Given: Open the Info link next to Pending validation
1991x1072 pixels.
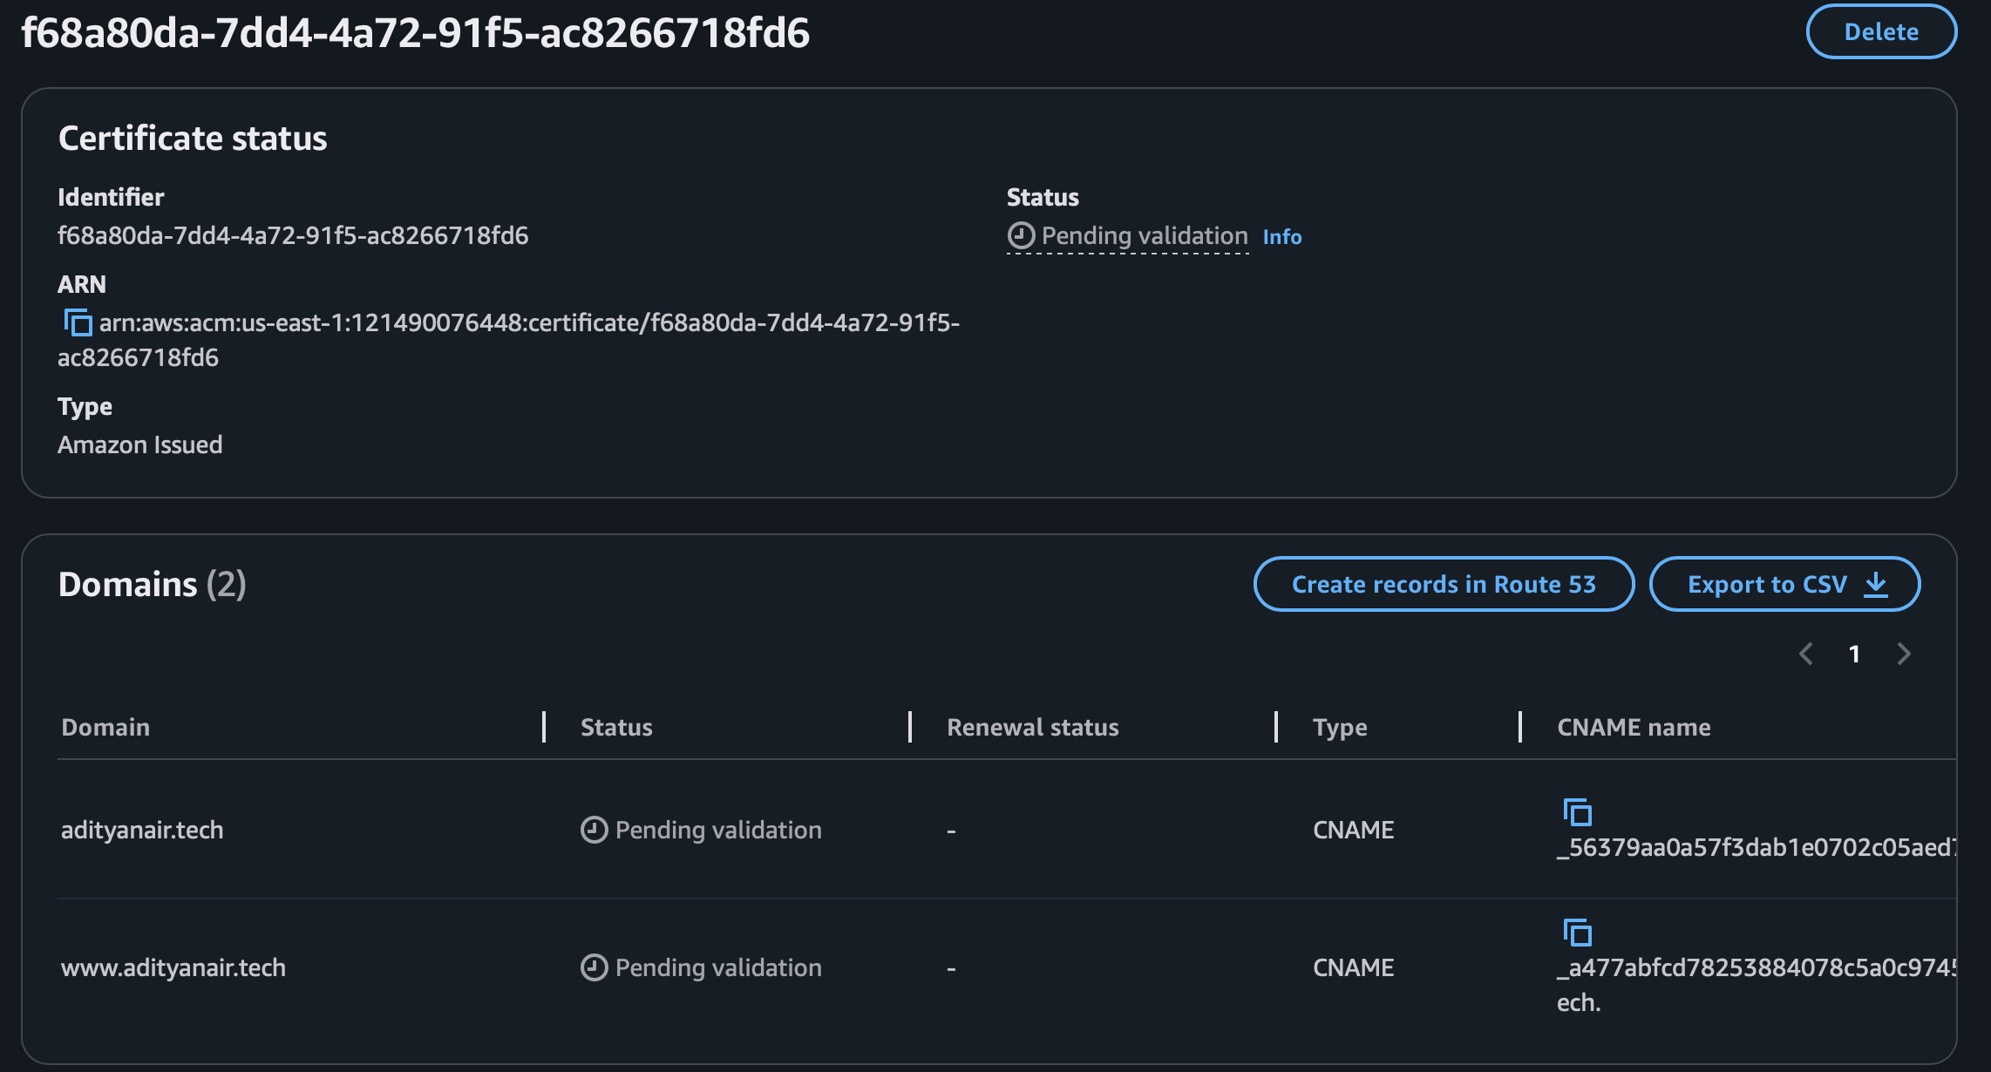Looking at the screenshot, I should pos(1281,237).
